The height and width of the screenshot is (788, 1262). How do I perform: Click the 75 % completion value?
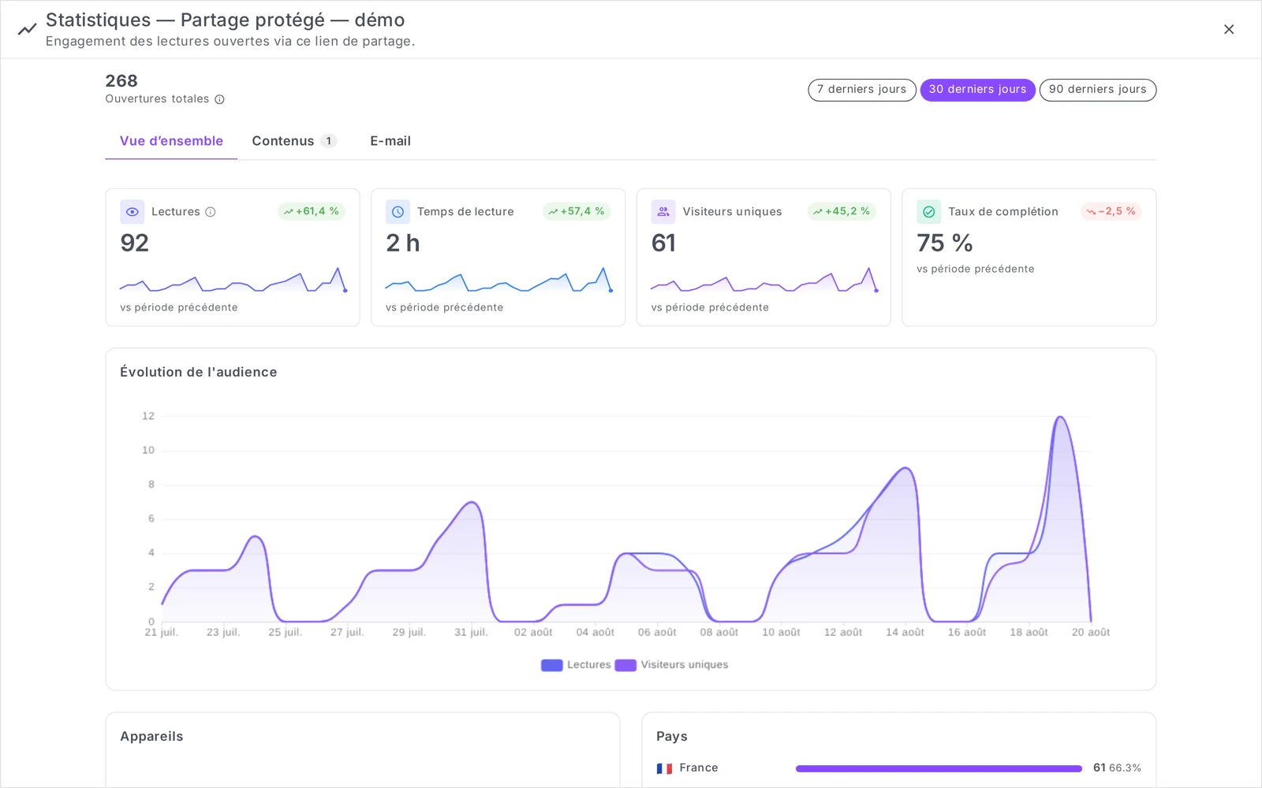tap(945, 243)
